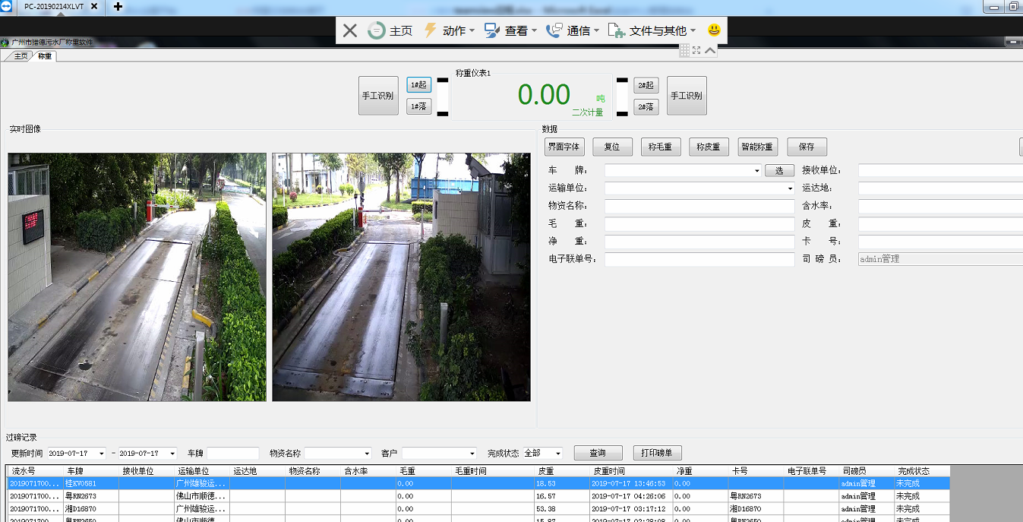Click the left weighbridge camera image
This screenshot has width=1023, height=522.
(137, 277)
